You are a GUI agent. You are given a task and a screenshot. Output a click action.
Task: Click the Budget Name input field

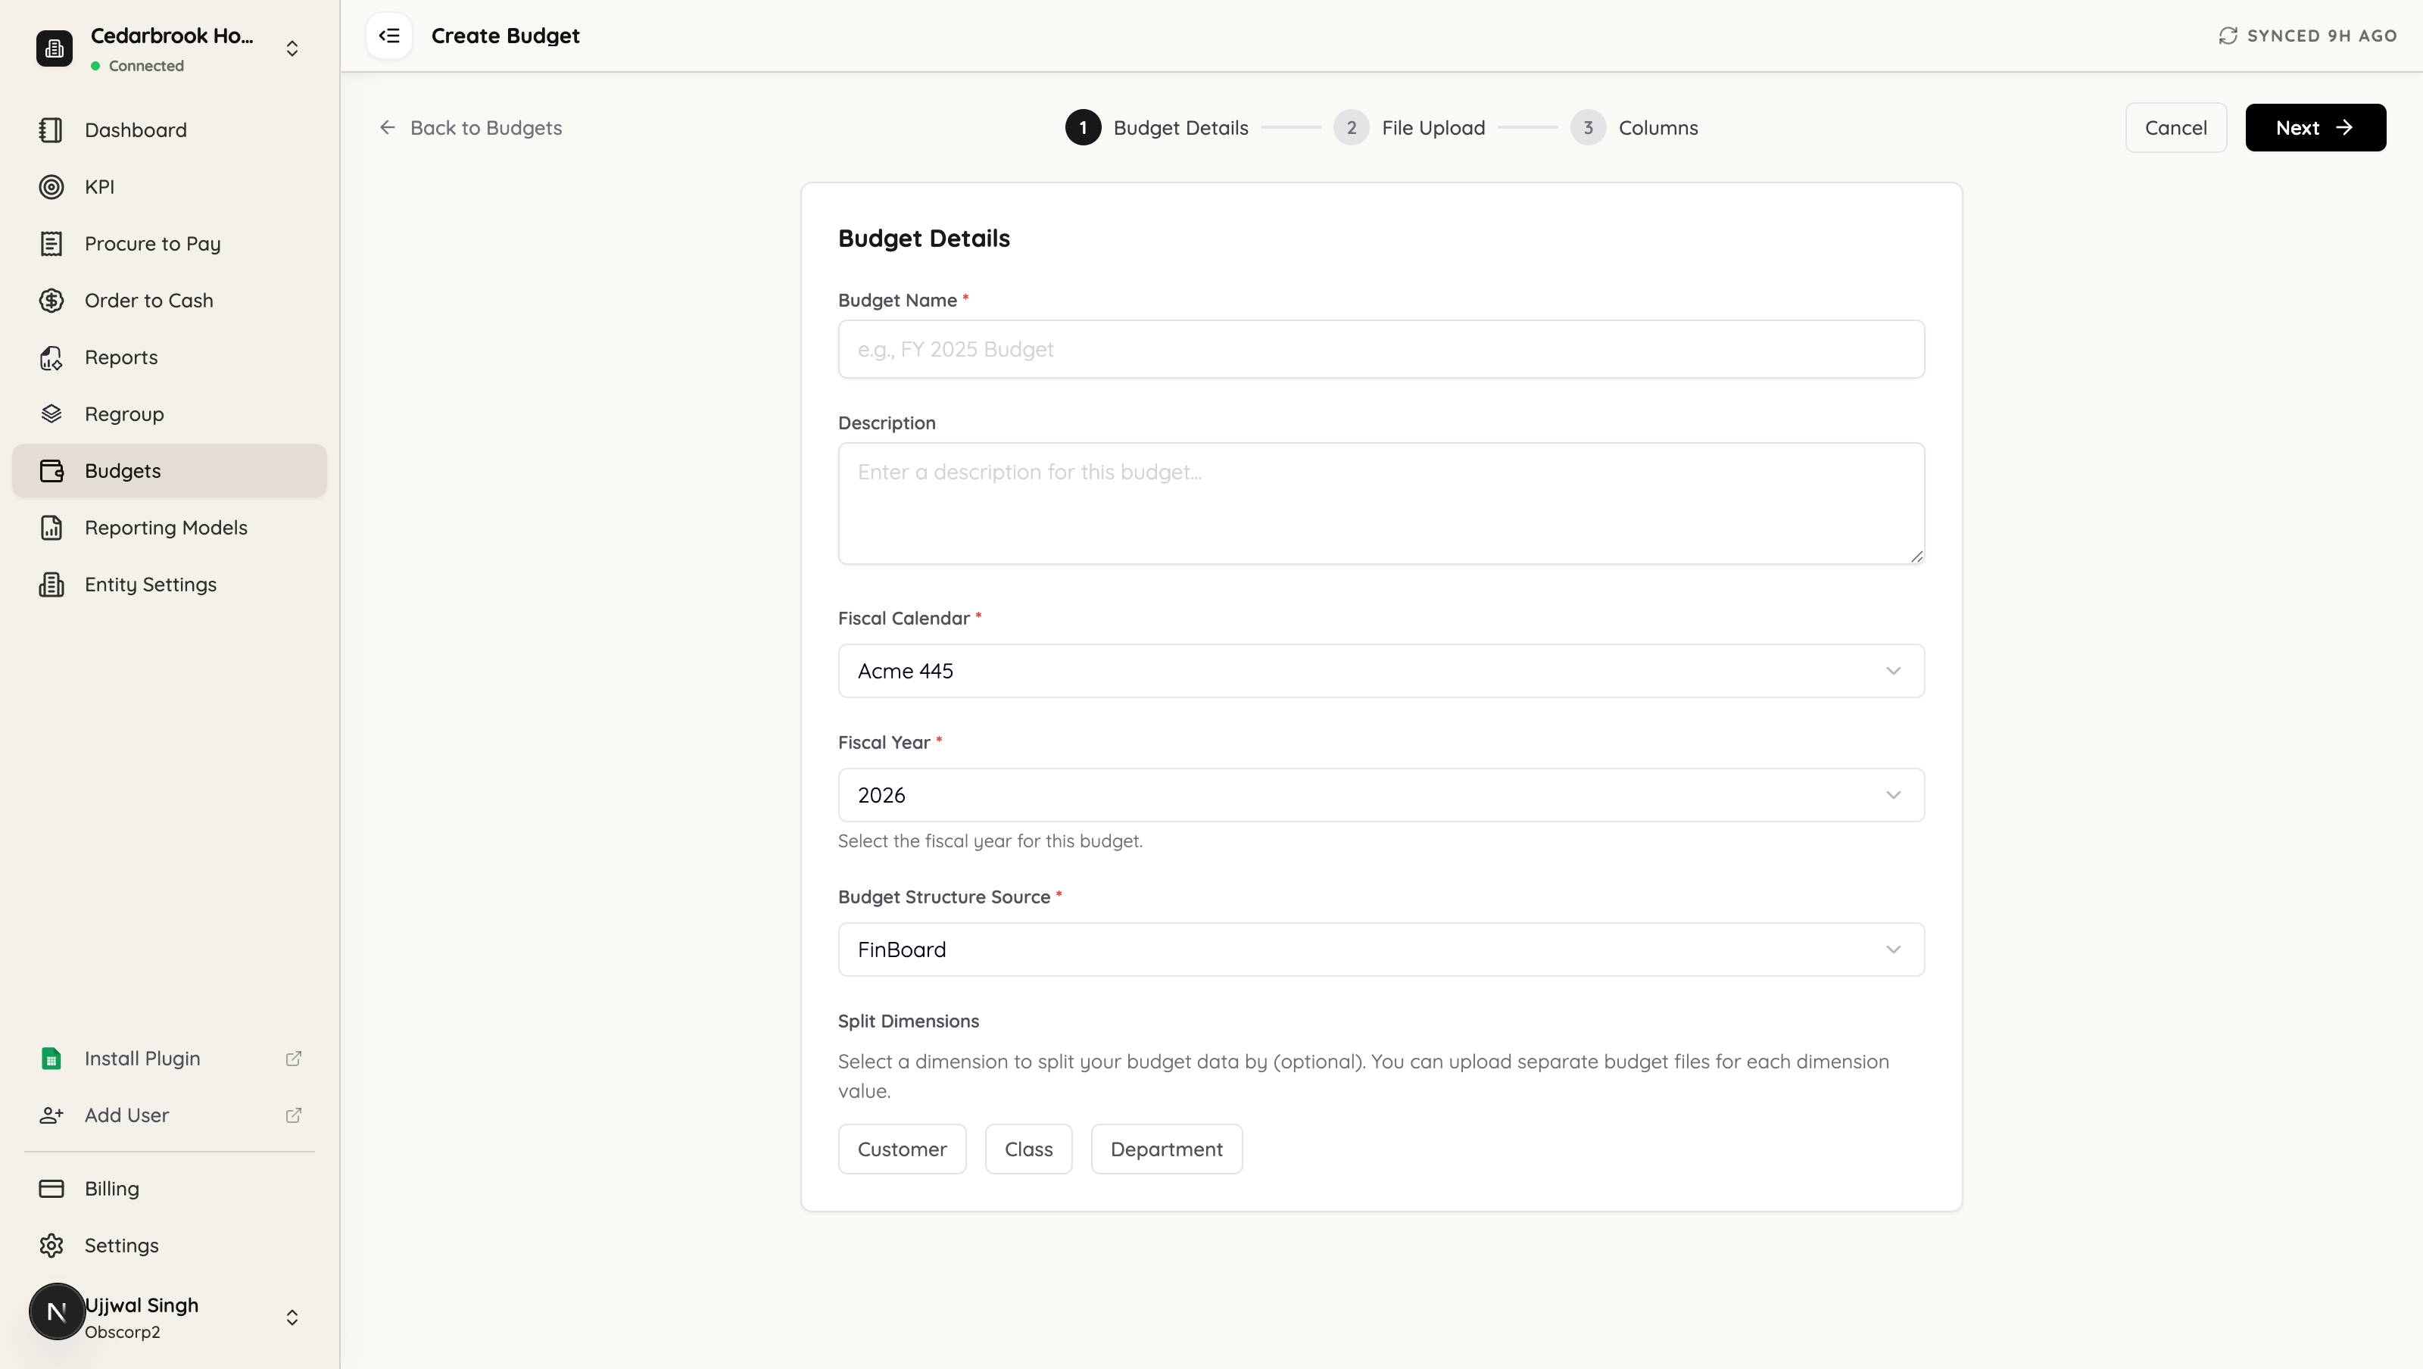point(1381,349)
